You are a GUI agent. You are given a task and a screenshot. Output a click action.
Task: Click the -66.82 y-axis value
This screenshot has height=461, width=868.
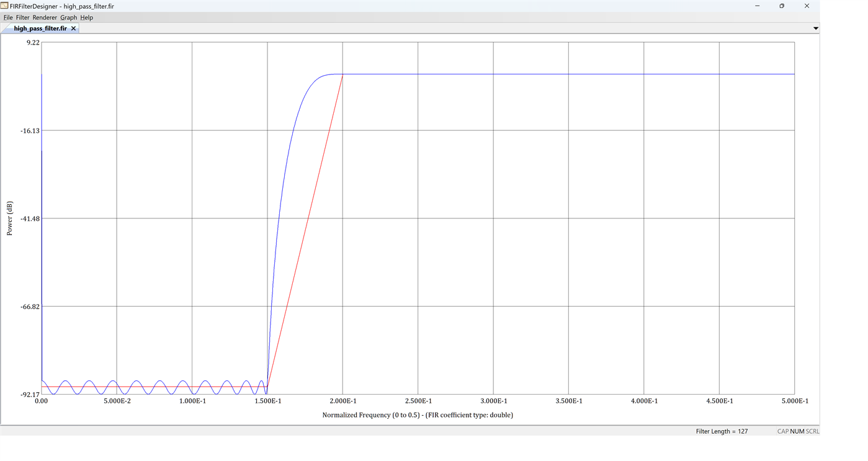pos(30,307)
